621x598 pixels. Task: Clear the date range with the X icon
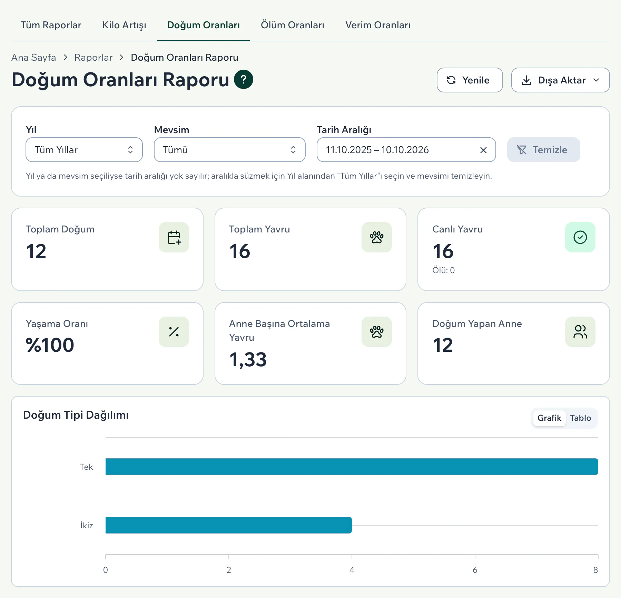(x=483, y=150)
